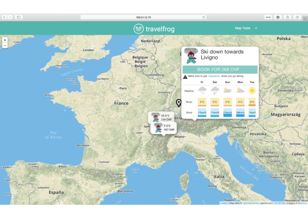This screenshot has height=218, width=308.
Task: Zoom out the map with minus
Action: pyautogui.click(x=5, y=45)
